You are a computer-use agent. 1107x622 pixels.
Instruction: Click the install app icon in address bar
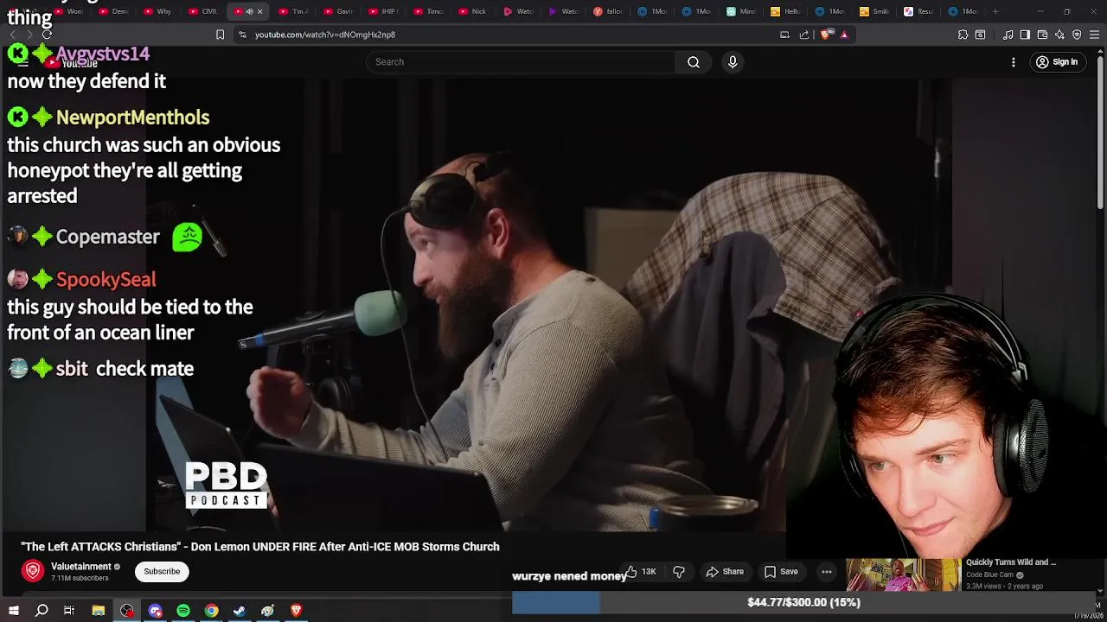click(x=784, y=35)
